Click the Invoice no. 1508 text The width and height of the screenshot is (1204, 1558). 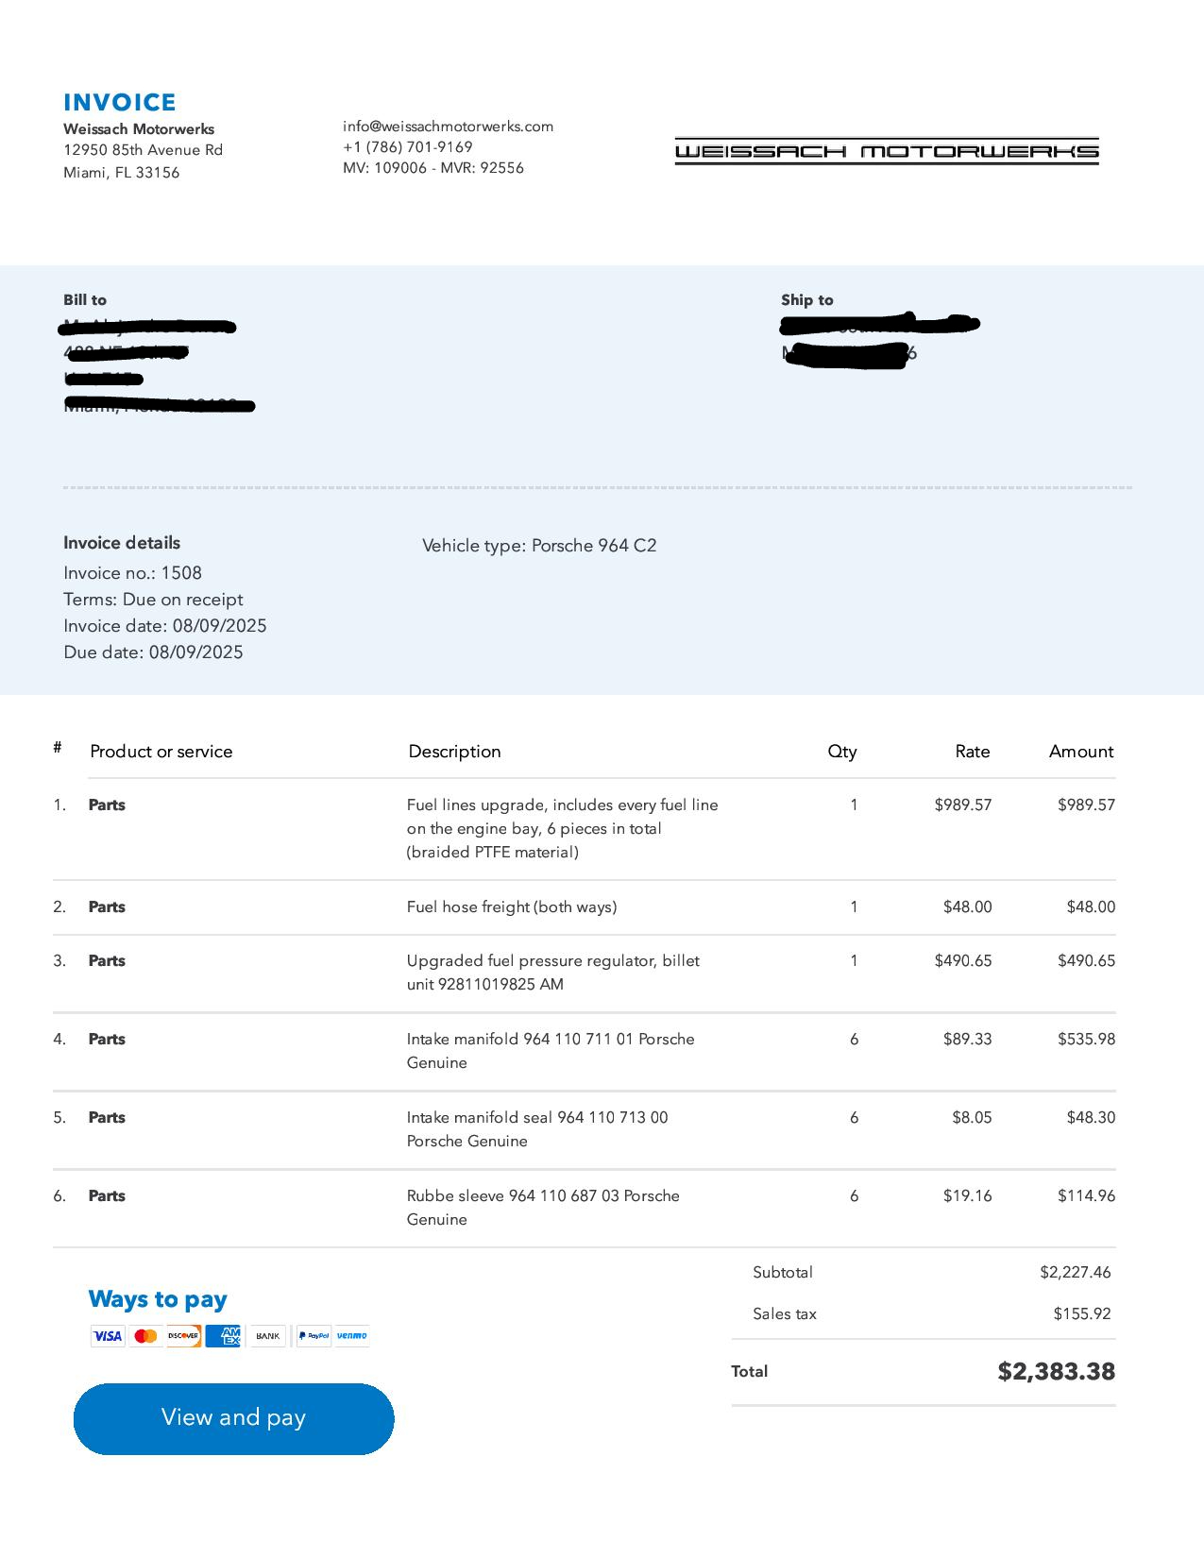coord(132,573)
